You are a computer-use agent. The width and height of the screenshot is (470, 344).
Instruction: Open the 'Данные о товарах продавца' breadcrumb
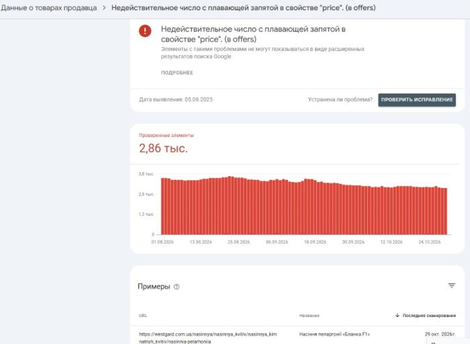48,8
